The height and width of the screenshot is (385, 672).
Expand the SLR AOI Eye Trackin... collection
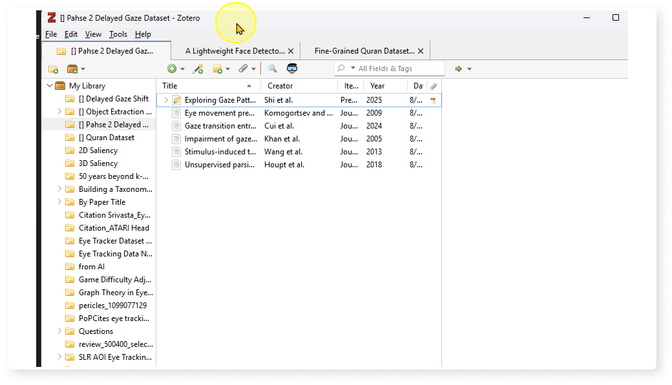tap(59, 357)
